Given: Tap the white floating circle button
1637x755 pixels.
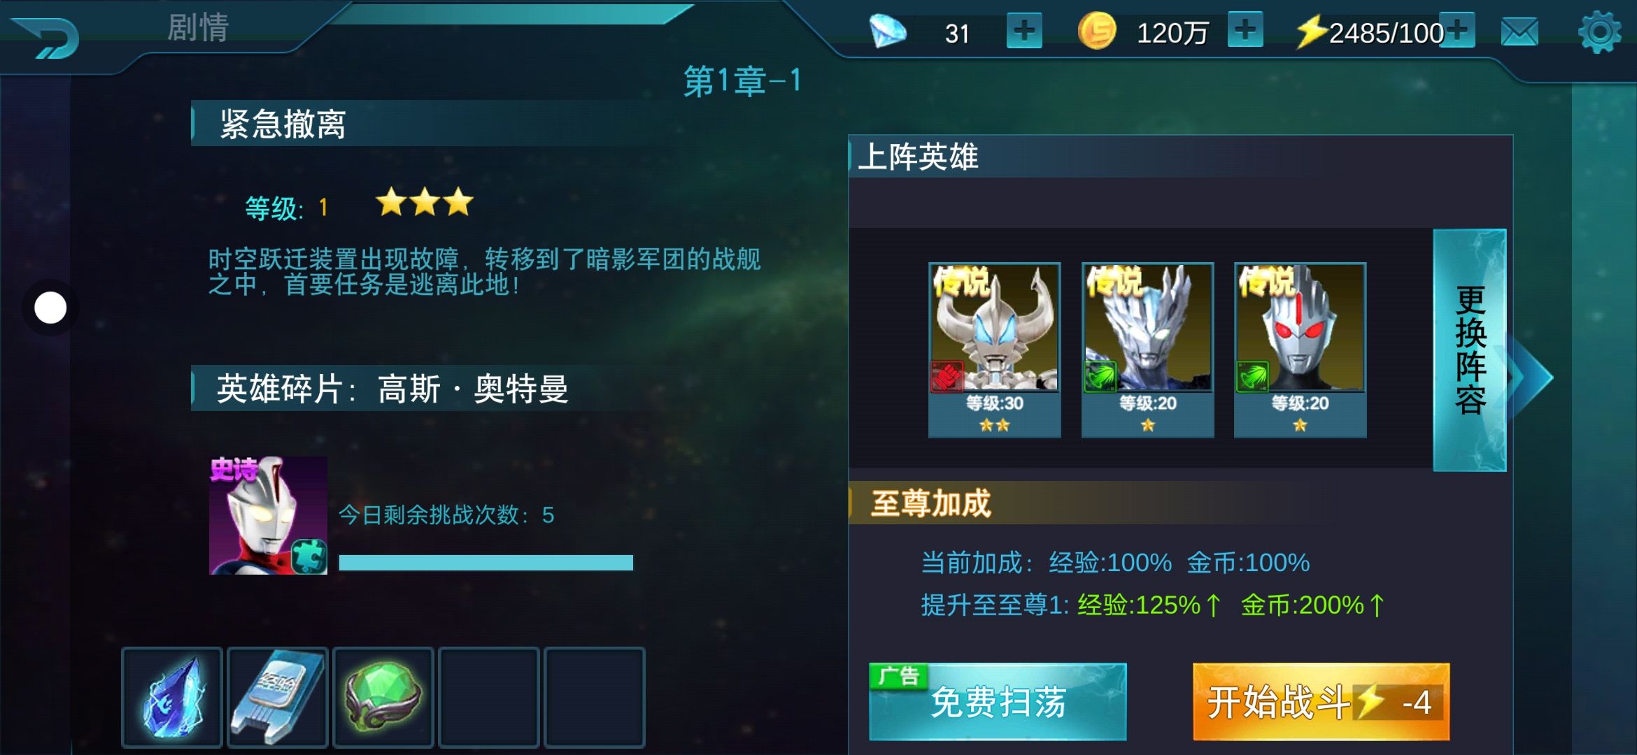Looking at the screenshot, I should click(x=50, y=308).
